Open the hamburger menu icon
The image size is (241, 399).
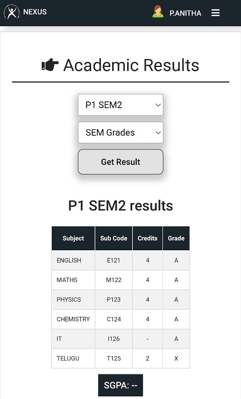[x=215, y=13]
